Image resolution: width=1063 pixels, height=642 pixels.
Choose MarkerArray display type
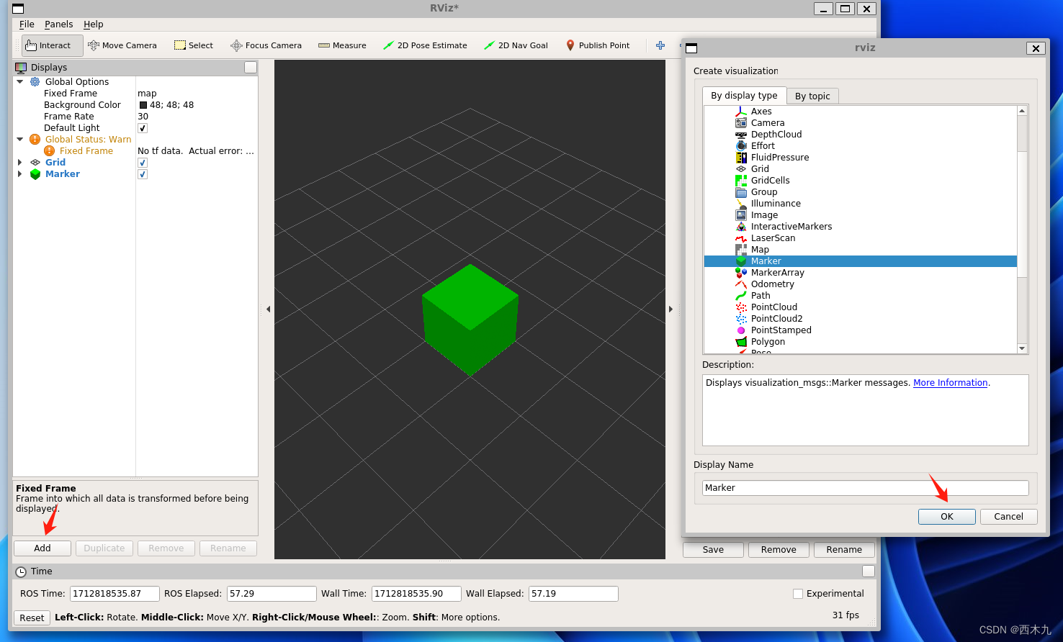click(x=778, y=273)
